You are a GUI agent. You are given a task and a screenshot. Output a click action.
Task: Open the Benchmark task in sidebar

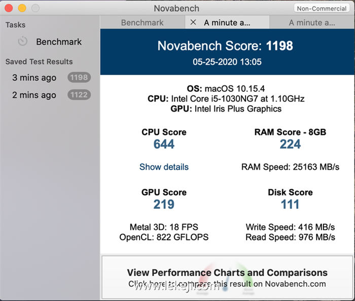tap(50, 42)
